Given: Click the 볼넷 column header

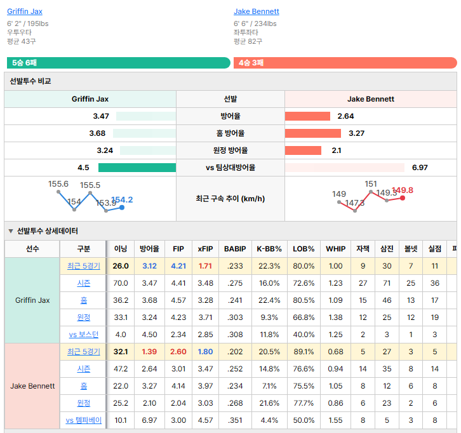Looking at the screenshot, I should coord(411,249).
